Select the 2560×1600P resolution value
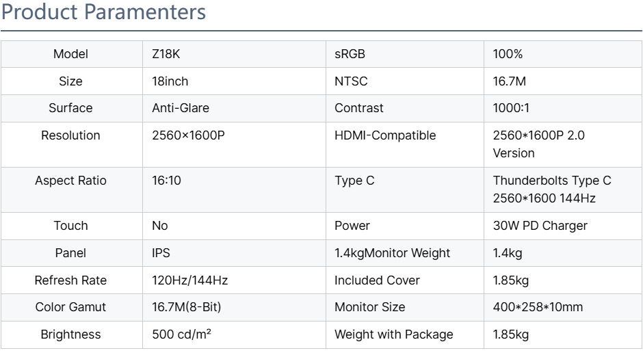Screen dimensions: 643x355 (x=188, y=135)
